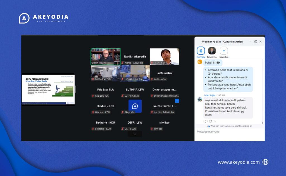This screenshot has width=286, height=176.
Task: Click muted mic icon of Dicky priagus
Action: pyautogui.click(x=152, y=96)
